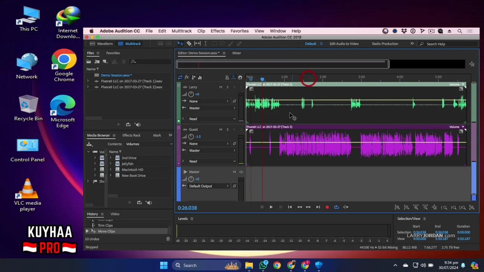The image size is (484, 272).
Task: Show the Sends view in the editor
Action: [193, 77]
